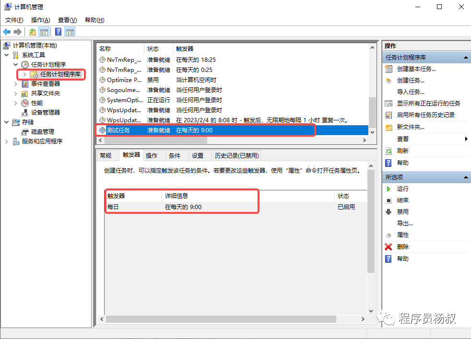
Task: Click the Back arrow toolbar icon
Action: click(7, 32)
